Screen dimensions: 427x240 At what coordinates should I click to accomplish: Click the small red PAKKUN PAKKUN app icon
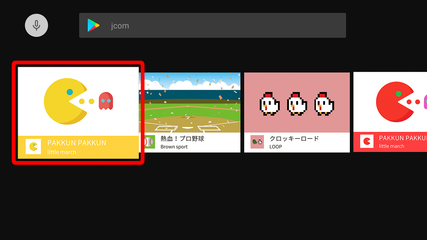point(367,142)
